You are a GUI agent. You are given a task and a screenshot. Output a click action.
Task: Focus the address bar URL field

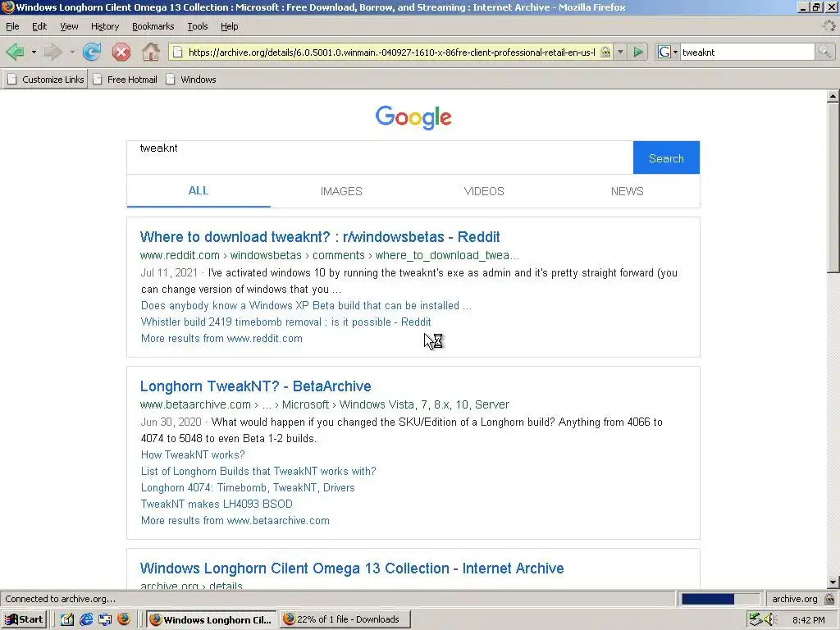(391, 52)
